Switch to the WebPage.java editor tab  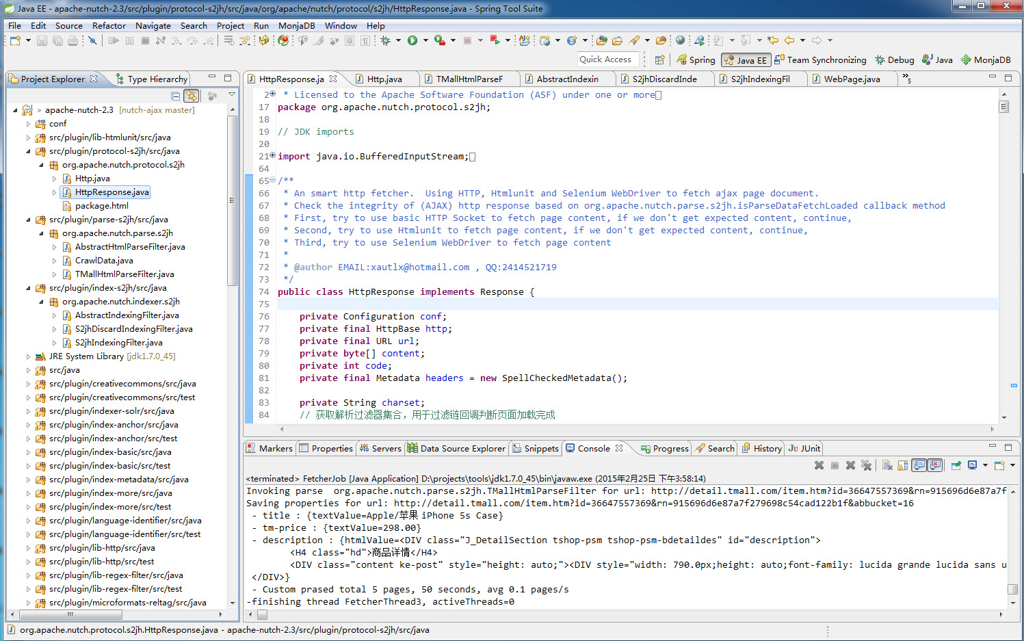(852, 79)
